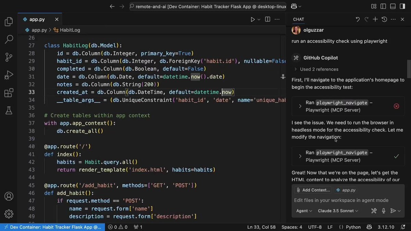Click line number 33 in the gutter

tap(32, 92)
